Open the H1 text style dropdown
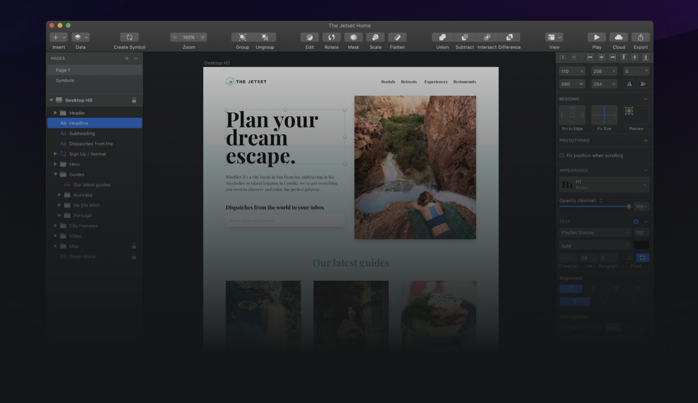The image size is (698, 403). 604,185
